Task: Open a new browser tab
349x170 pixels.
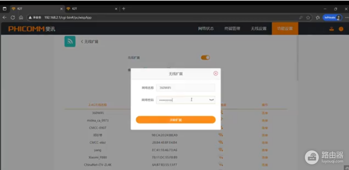Action: (124, 9)
